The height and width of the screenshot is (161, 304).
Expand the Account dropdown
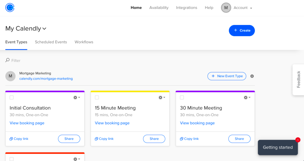point(243,8)
